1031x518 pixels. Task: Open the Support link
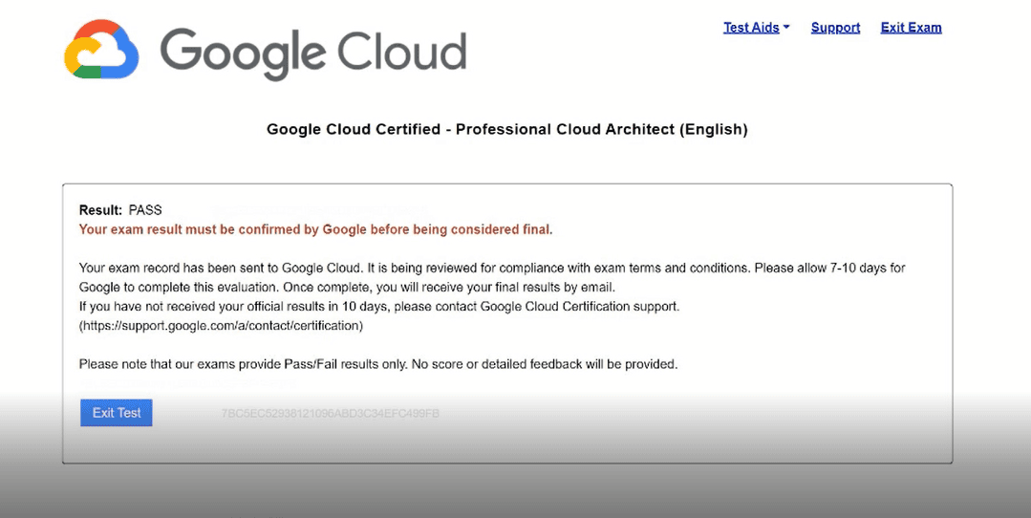(835, 28)
